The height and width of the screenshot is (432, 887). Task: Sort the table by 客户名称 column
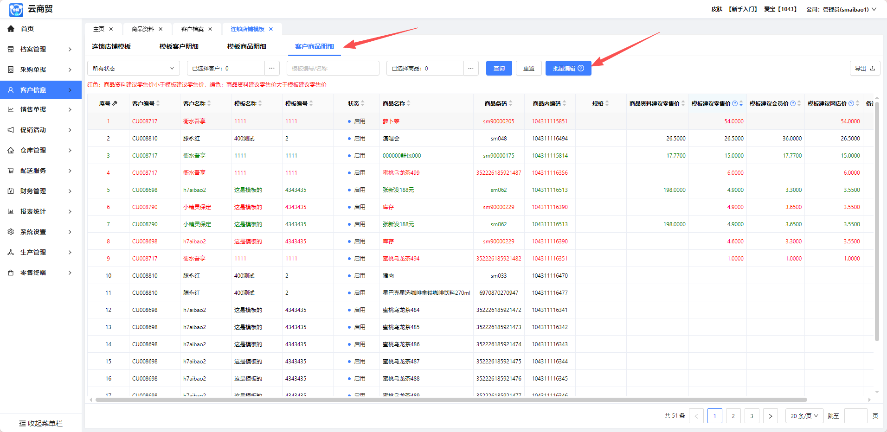[x=209, y=103]
